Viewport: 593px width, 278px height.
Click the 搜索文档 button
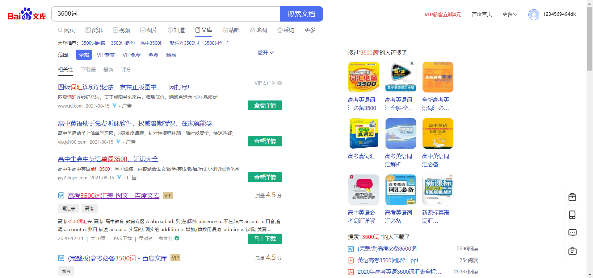pos(301,14)
